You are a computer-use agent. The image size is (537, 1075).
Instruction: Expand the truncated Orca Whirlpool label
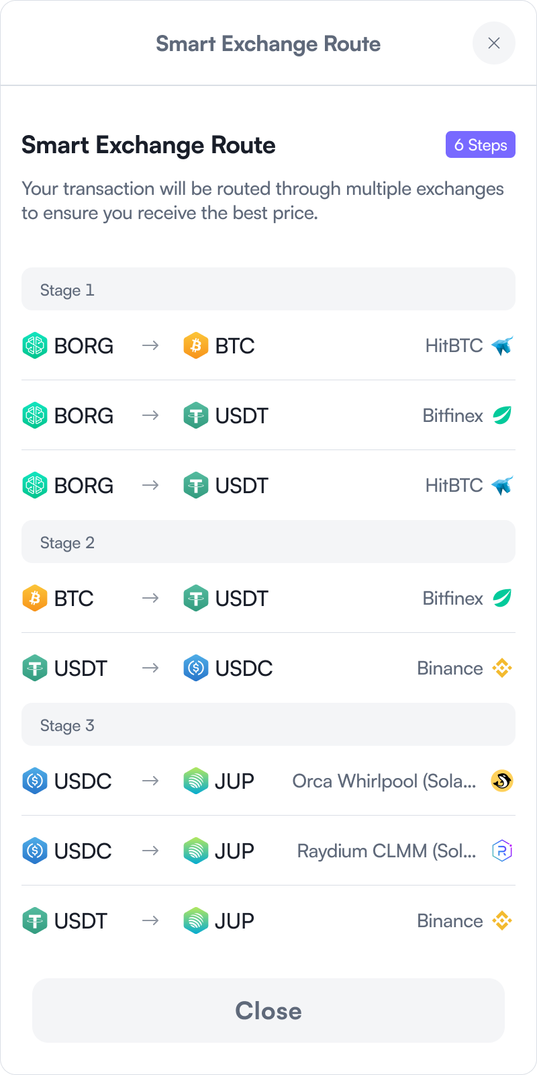coord(383,781)
